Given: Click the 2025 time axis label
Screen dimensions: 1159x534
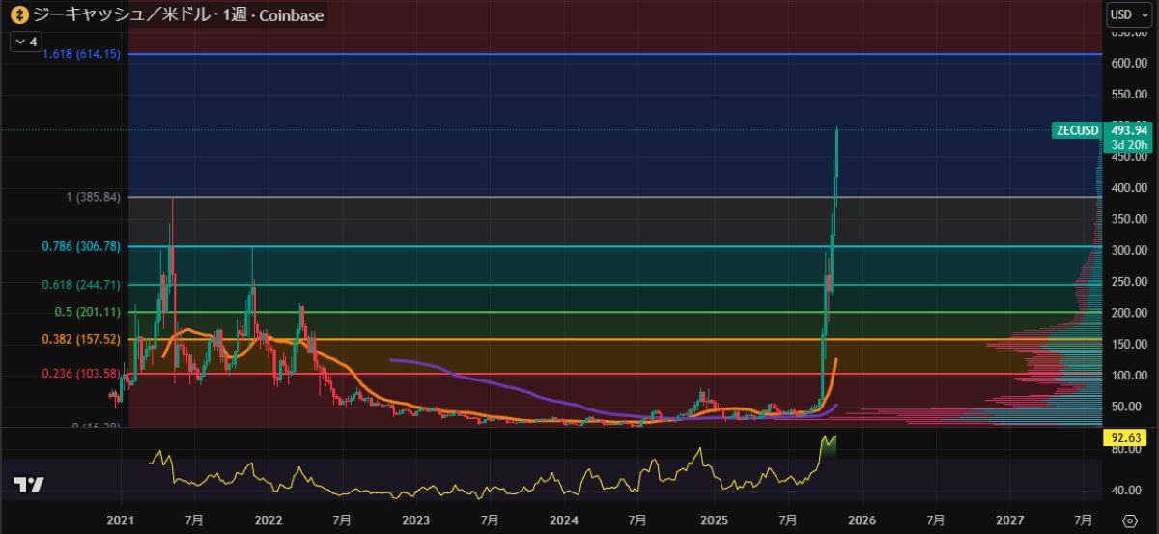Looking at the screenshot, I should 713,520.
